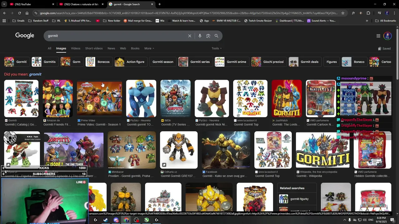Click the browser address bar URL
The width and height of the screenshot is (399, 224).
189,13
